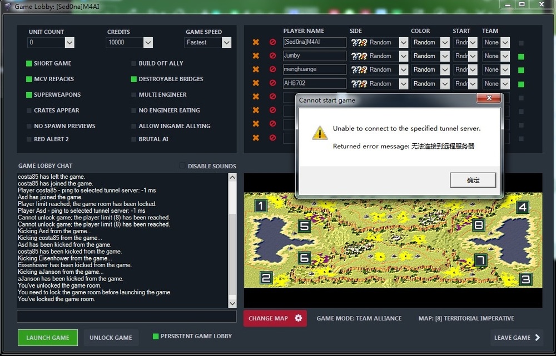Kick player Jumby using orange X icon
This screenshot has height=356, width=556.
tap(256, 56)
